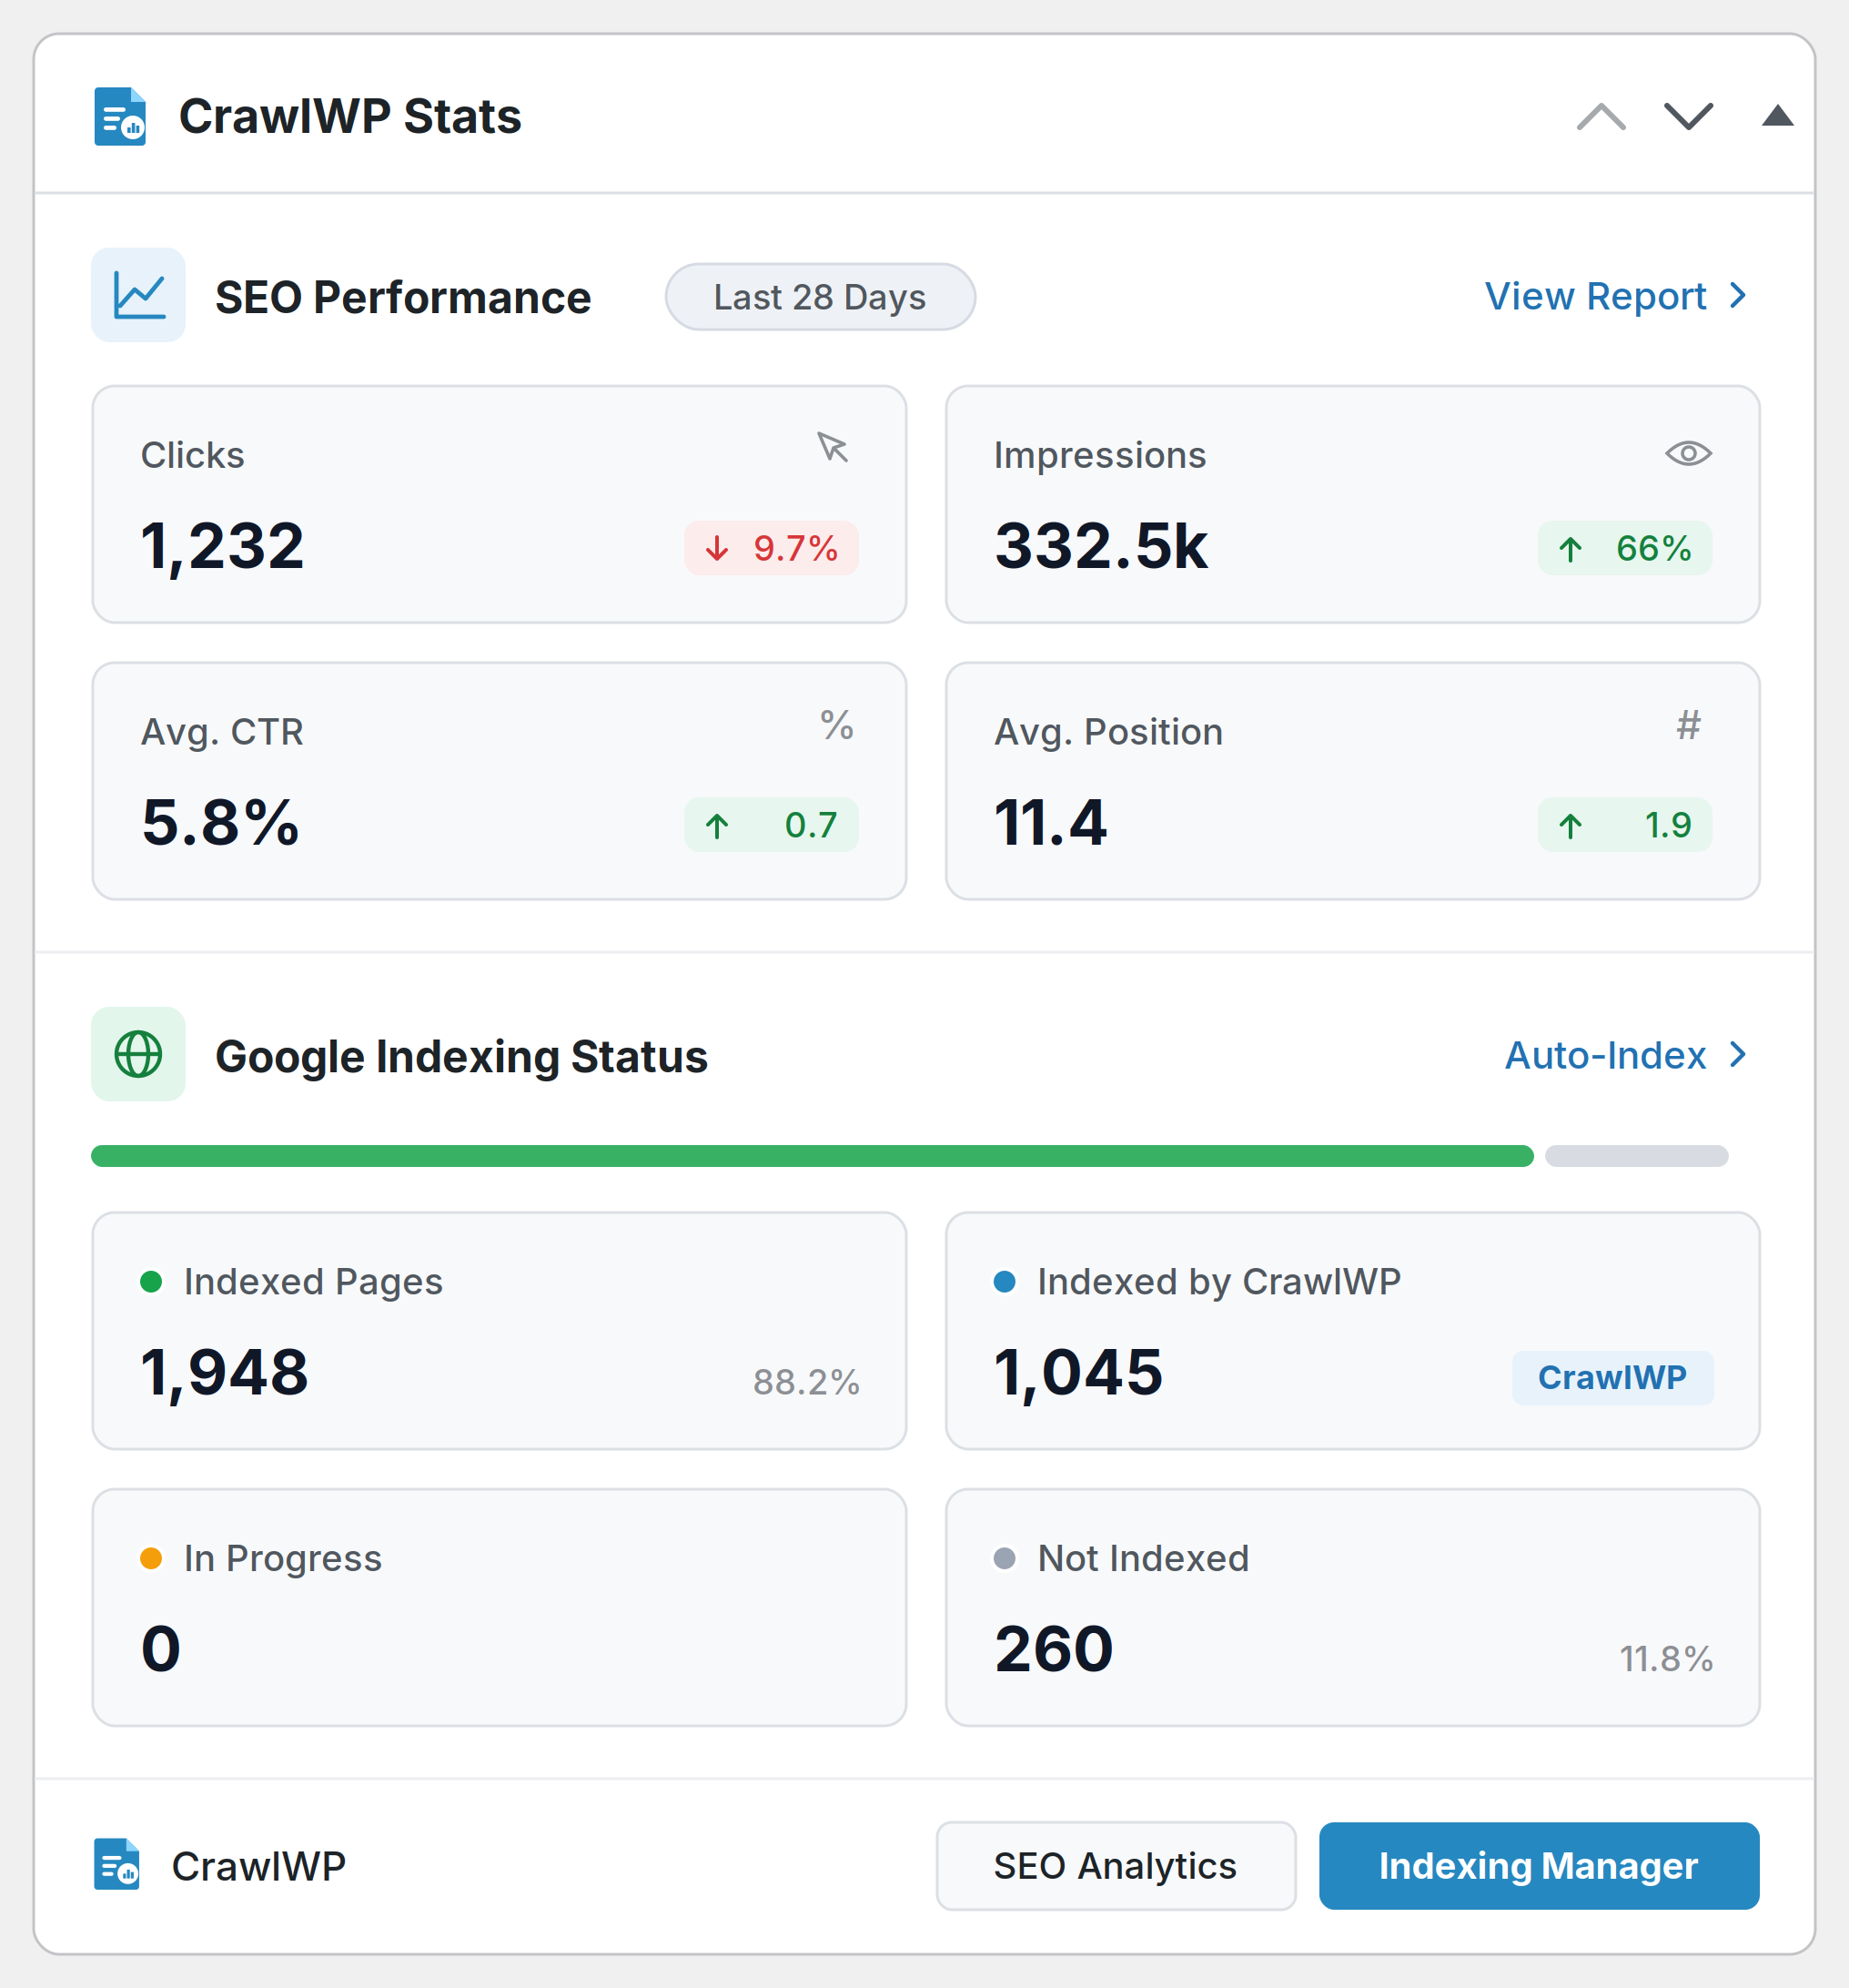Image resolution: width=1849 pixels, height=1988 pixels.
Task: Click the 0.7 change badge in Avg. CTR
Action: tap(771, 825)
